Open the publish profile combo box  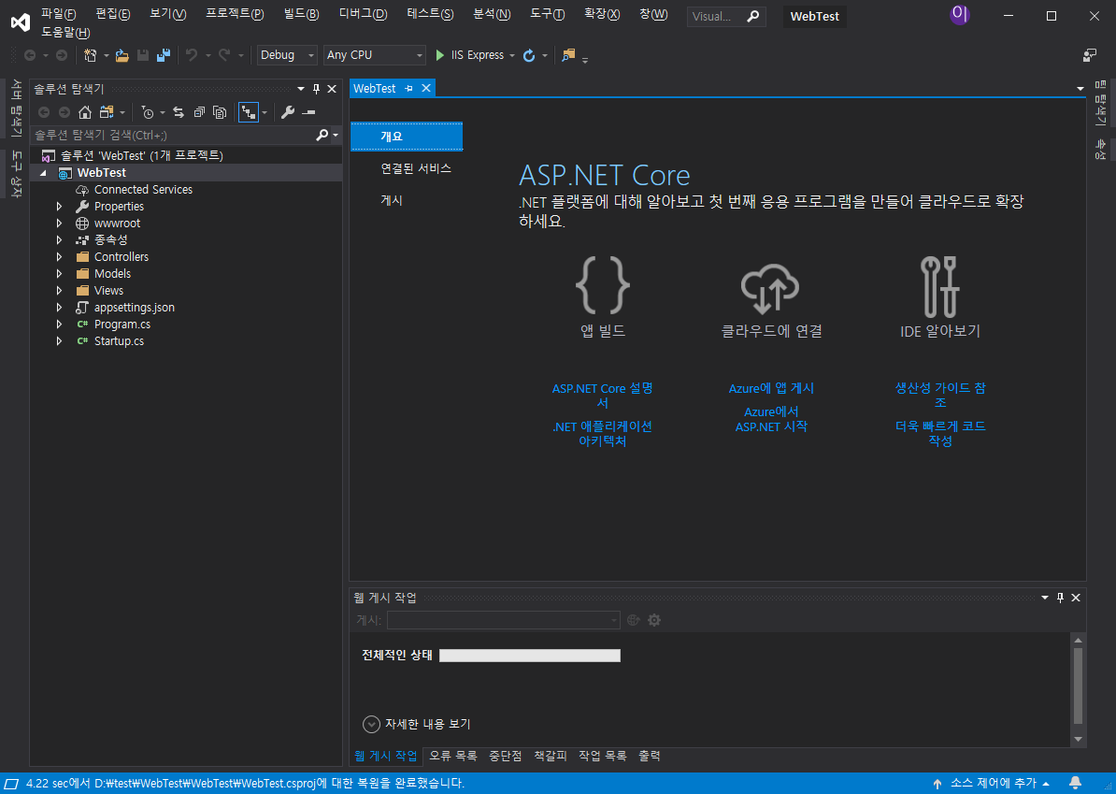click(x=503, y=620)
